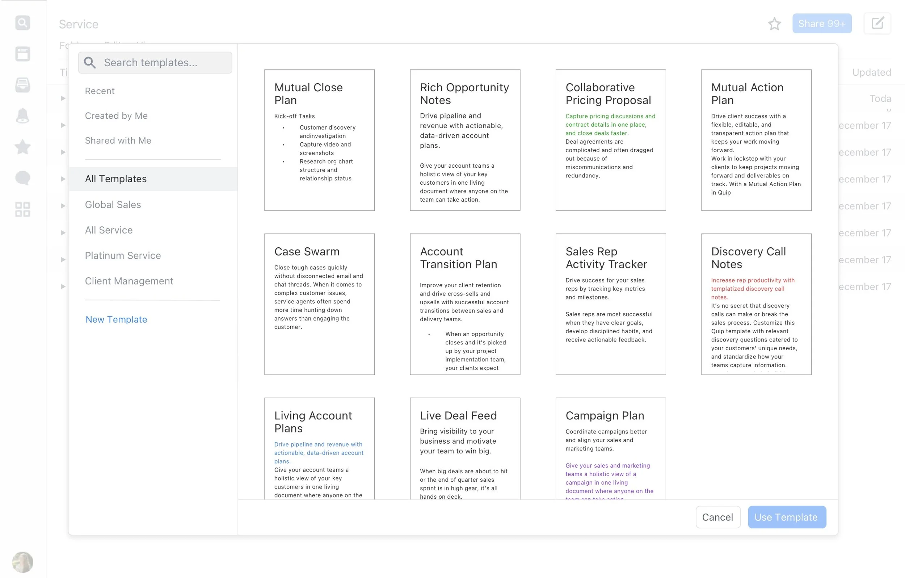Click the compose new document icon
This screenshot has height=578, width=905.
pos(877,24)
